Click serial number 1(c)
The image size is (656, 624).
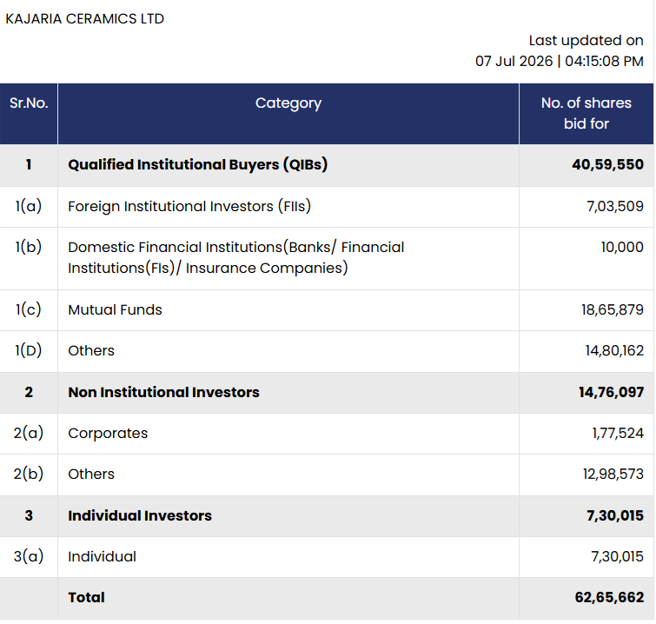click(x=29, y=309)
